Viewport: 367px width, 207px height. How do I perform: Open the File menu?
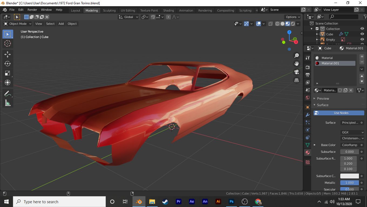pos(12,10)
